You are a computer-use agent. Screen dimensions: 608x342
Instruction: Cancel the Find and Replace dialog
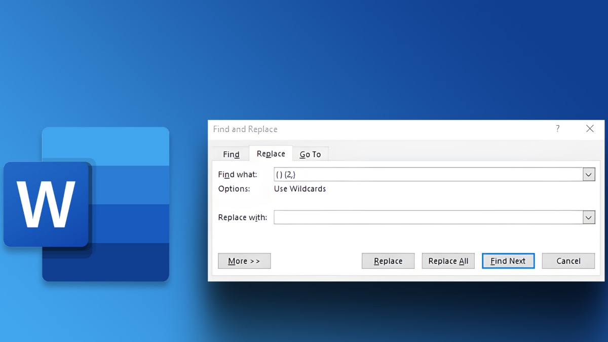pos(568,261)
